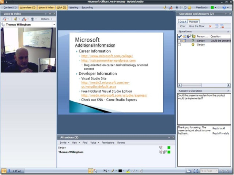Click the show window icon in Manage toolbar
This screenshot has width=234, height=175.
coord(216,26)
